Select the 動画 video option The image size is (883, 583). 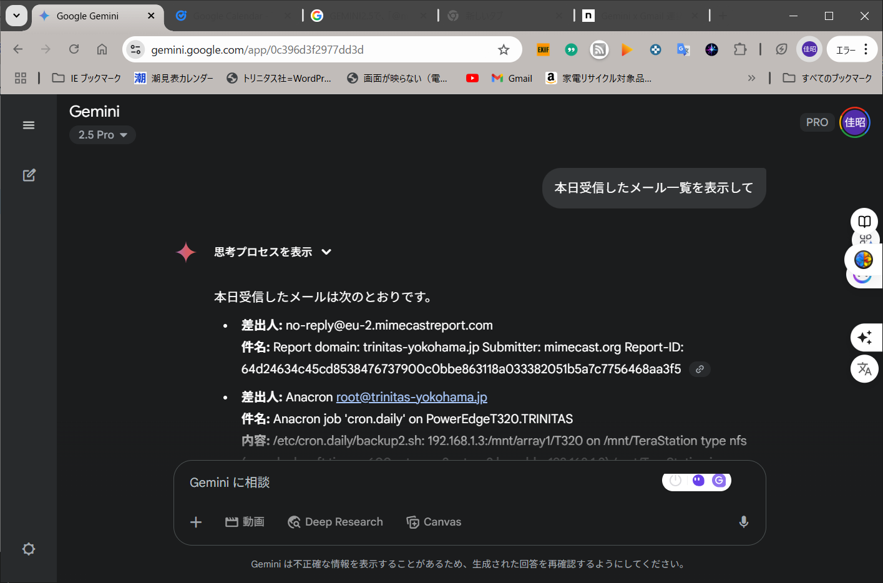pos(245,522)
